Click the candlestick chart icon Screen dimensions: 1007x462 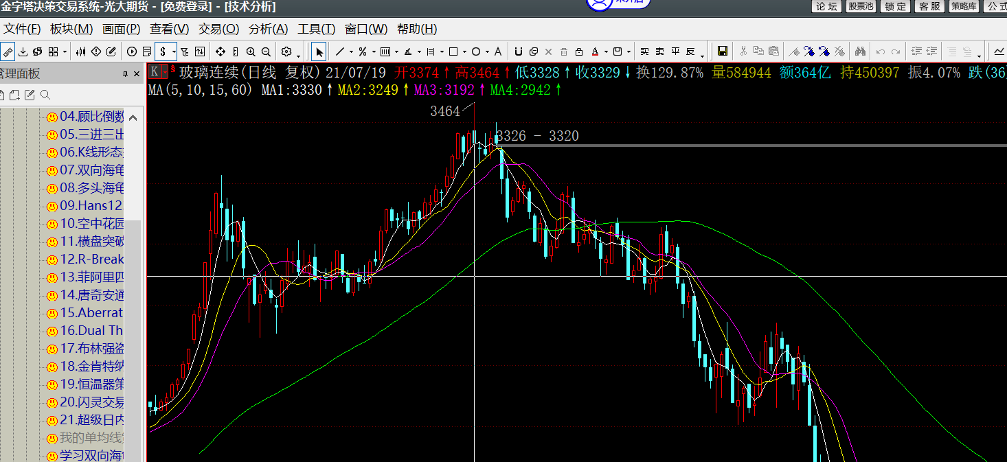pyautogui.click(x=80, y=51)
